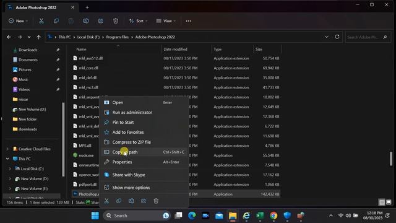The width and height of the screenshot is (396, 223).
Task: Open Microsoft Edge from the taskbar
Action: [192, 216]
